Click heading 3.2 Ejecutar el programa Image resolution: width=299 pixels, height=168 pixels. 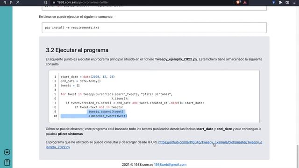(77, 50)
